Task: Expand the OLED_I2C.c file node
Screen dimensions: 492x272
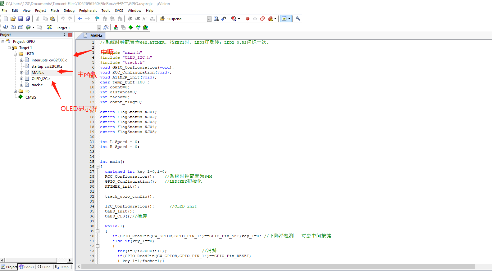Action: click(21, 79)
